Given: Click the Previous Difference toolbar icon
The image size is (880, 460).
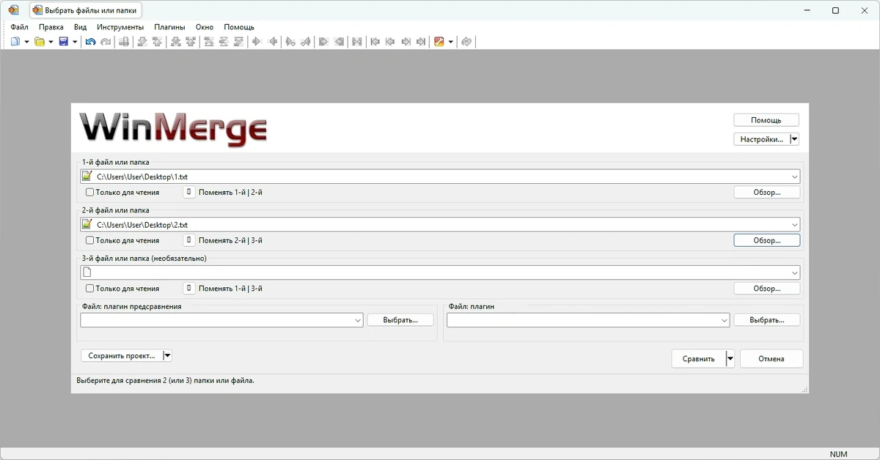Looking at the screenshot, I should click(x=157, y=42).
